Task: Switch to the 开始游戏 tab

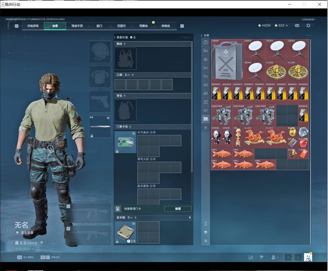Action: click(x=33, y=26)
